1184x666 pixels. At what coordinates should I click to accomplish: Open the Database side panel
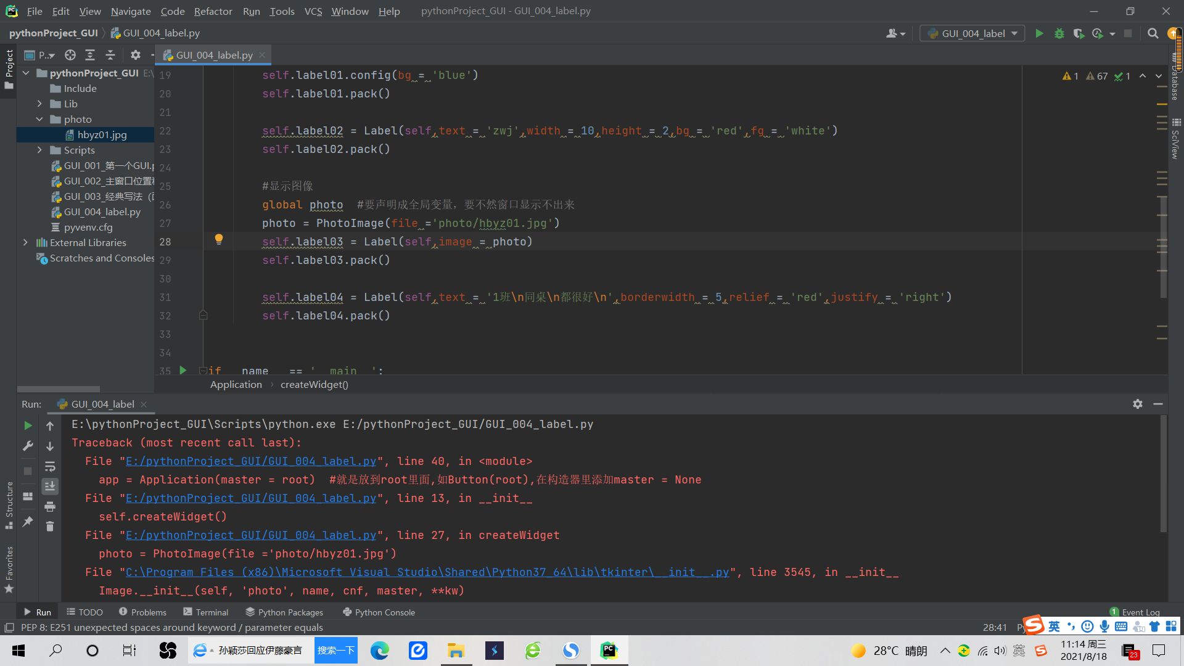pos(1175,78)
